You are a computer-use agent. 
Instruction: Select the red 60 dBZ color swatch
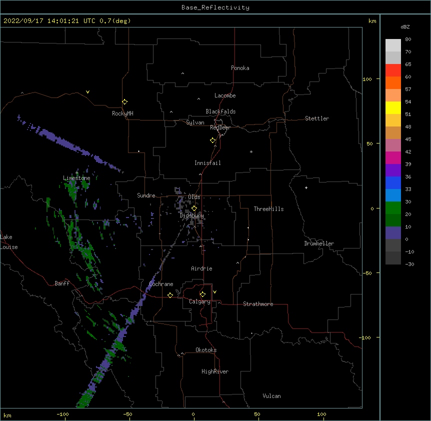(x=393, y=70)
